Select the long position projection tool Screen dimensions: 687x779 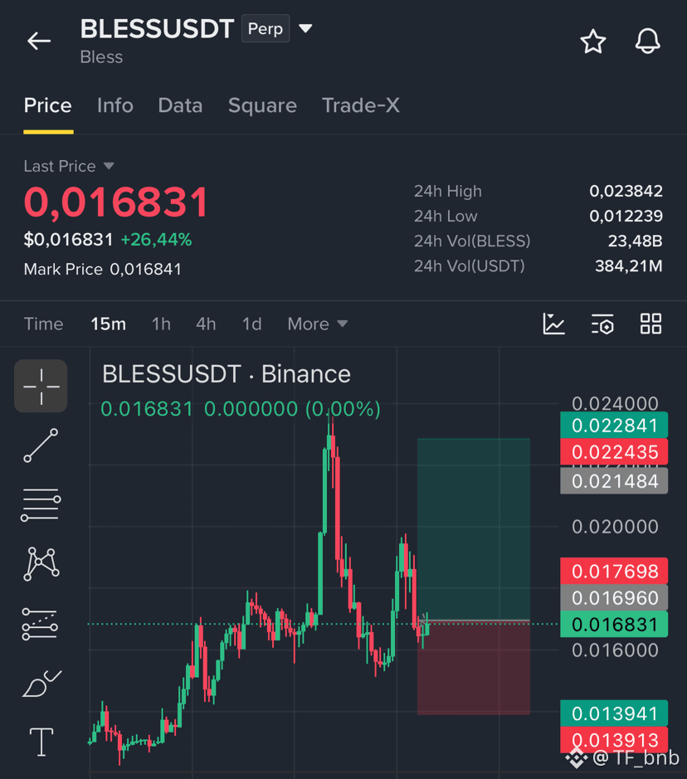tap(40, 624)
